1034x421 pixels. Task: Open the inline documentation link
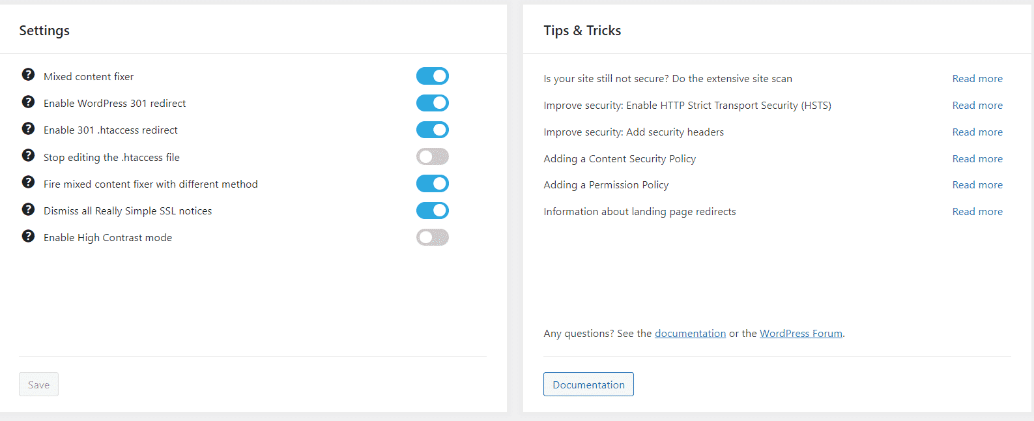pos(690,334)
